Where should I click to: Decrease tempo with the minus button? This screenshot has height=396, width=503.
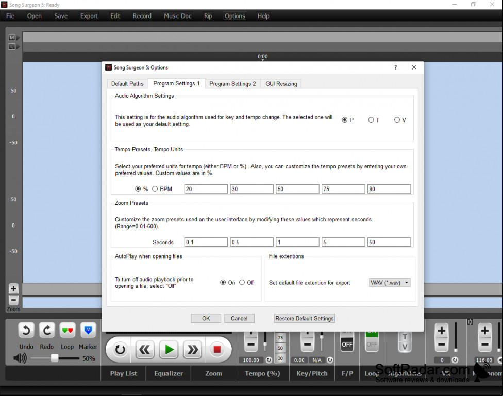[251, 345]
